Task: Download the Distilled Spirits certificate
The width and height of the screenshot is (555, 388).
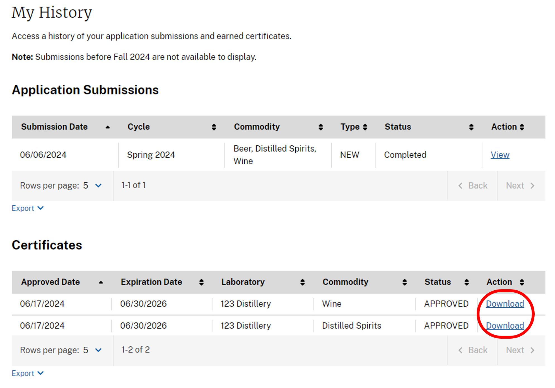Action: click(x=505, y=326)
